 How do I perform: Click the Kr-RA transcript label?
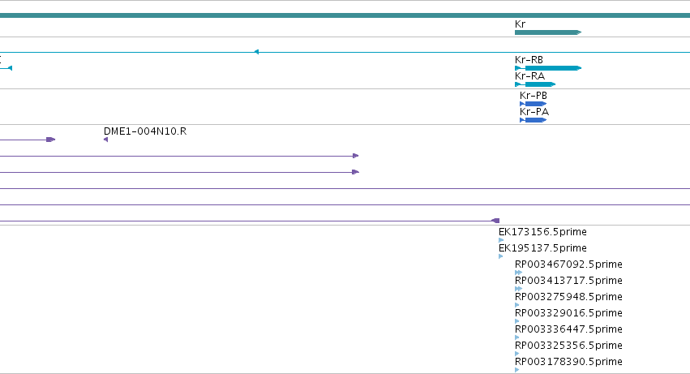(x=529, y=76)
